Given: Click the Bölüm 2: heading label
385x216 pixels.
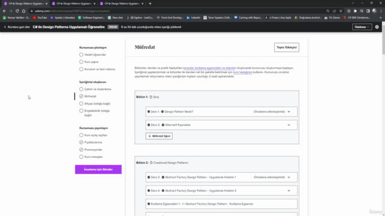Looking at the screenshot, I should coord(142,163).
